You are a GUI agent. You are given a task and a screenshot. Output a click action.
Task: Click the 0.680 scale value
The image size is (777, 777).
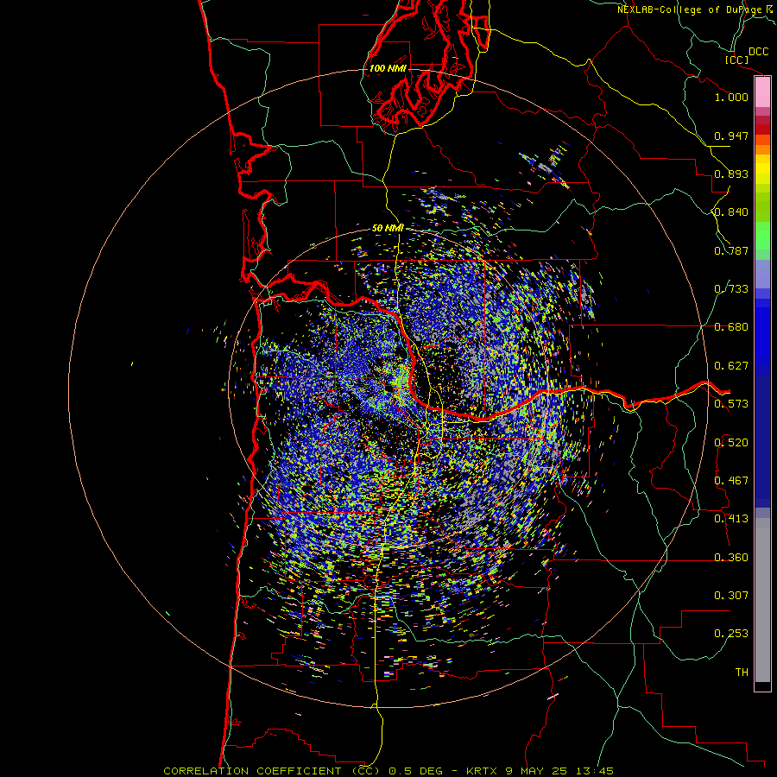(731, 327)
